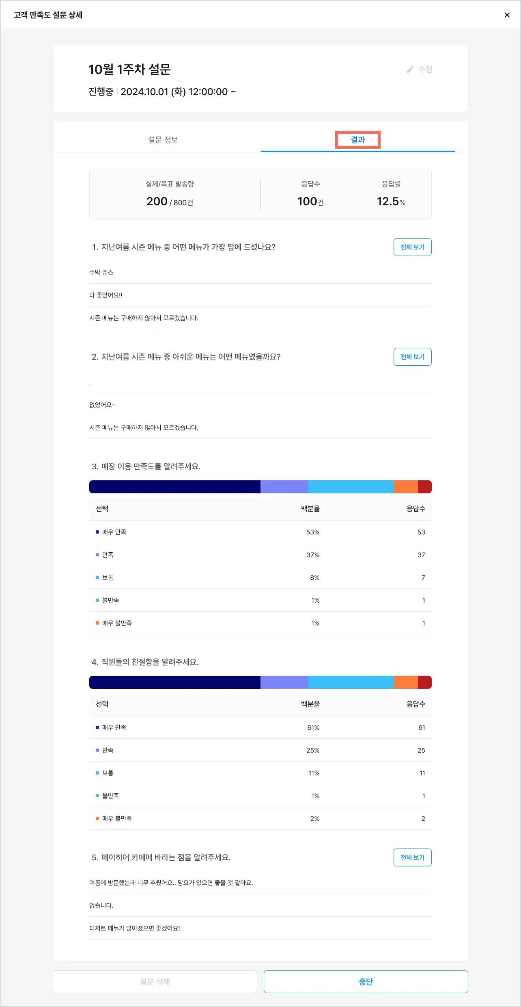The height and width of the screenshot is (1007, 521).
Task: Click dark navy segment of question 3 bar
Action: (174, 487)
